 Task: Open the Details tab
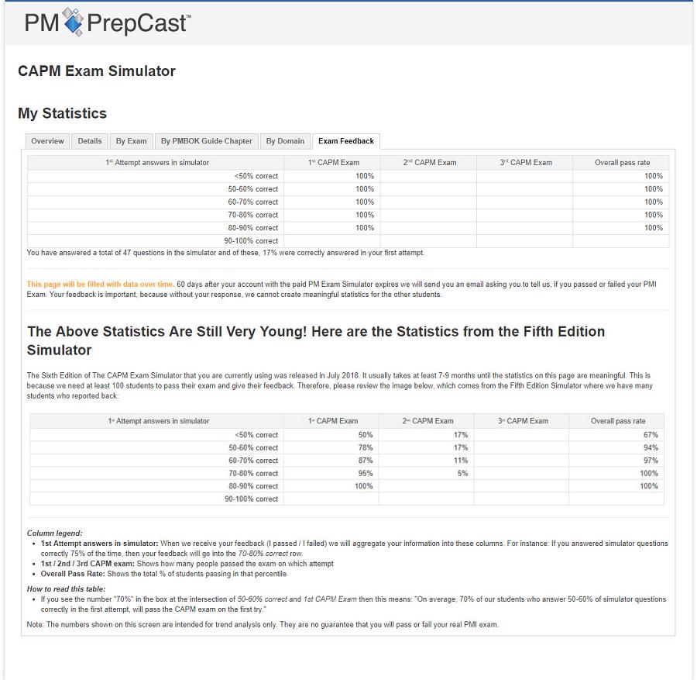point(90,141)
